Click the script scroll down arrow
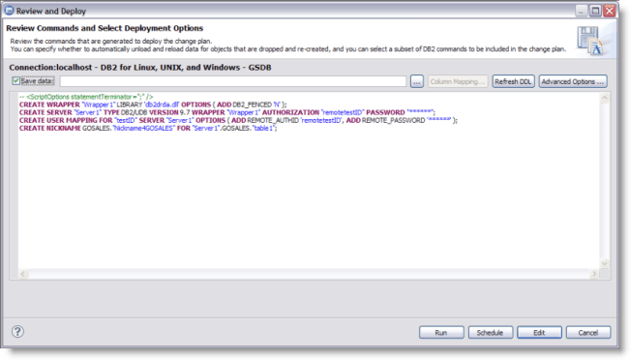631x360 pixels. pos(605,264)
